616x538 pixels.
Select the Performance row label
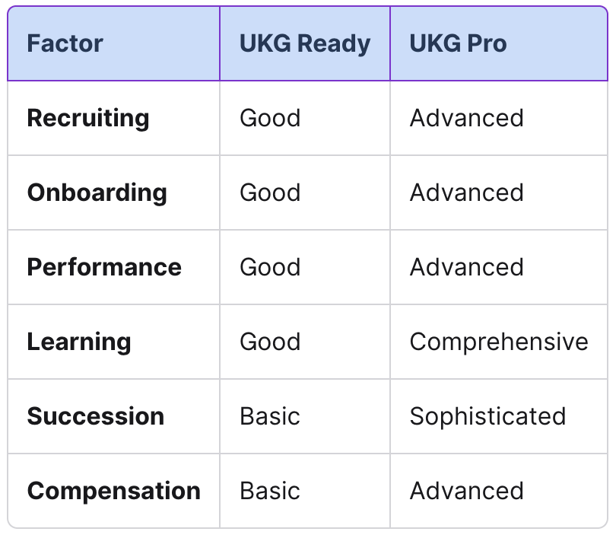[x=104, y=267]
